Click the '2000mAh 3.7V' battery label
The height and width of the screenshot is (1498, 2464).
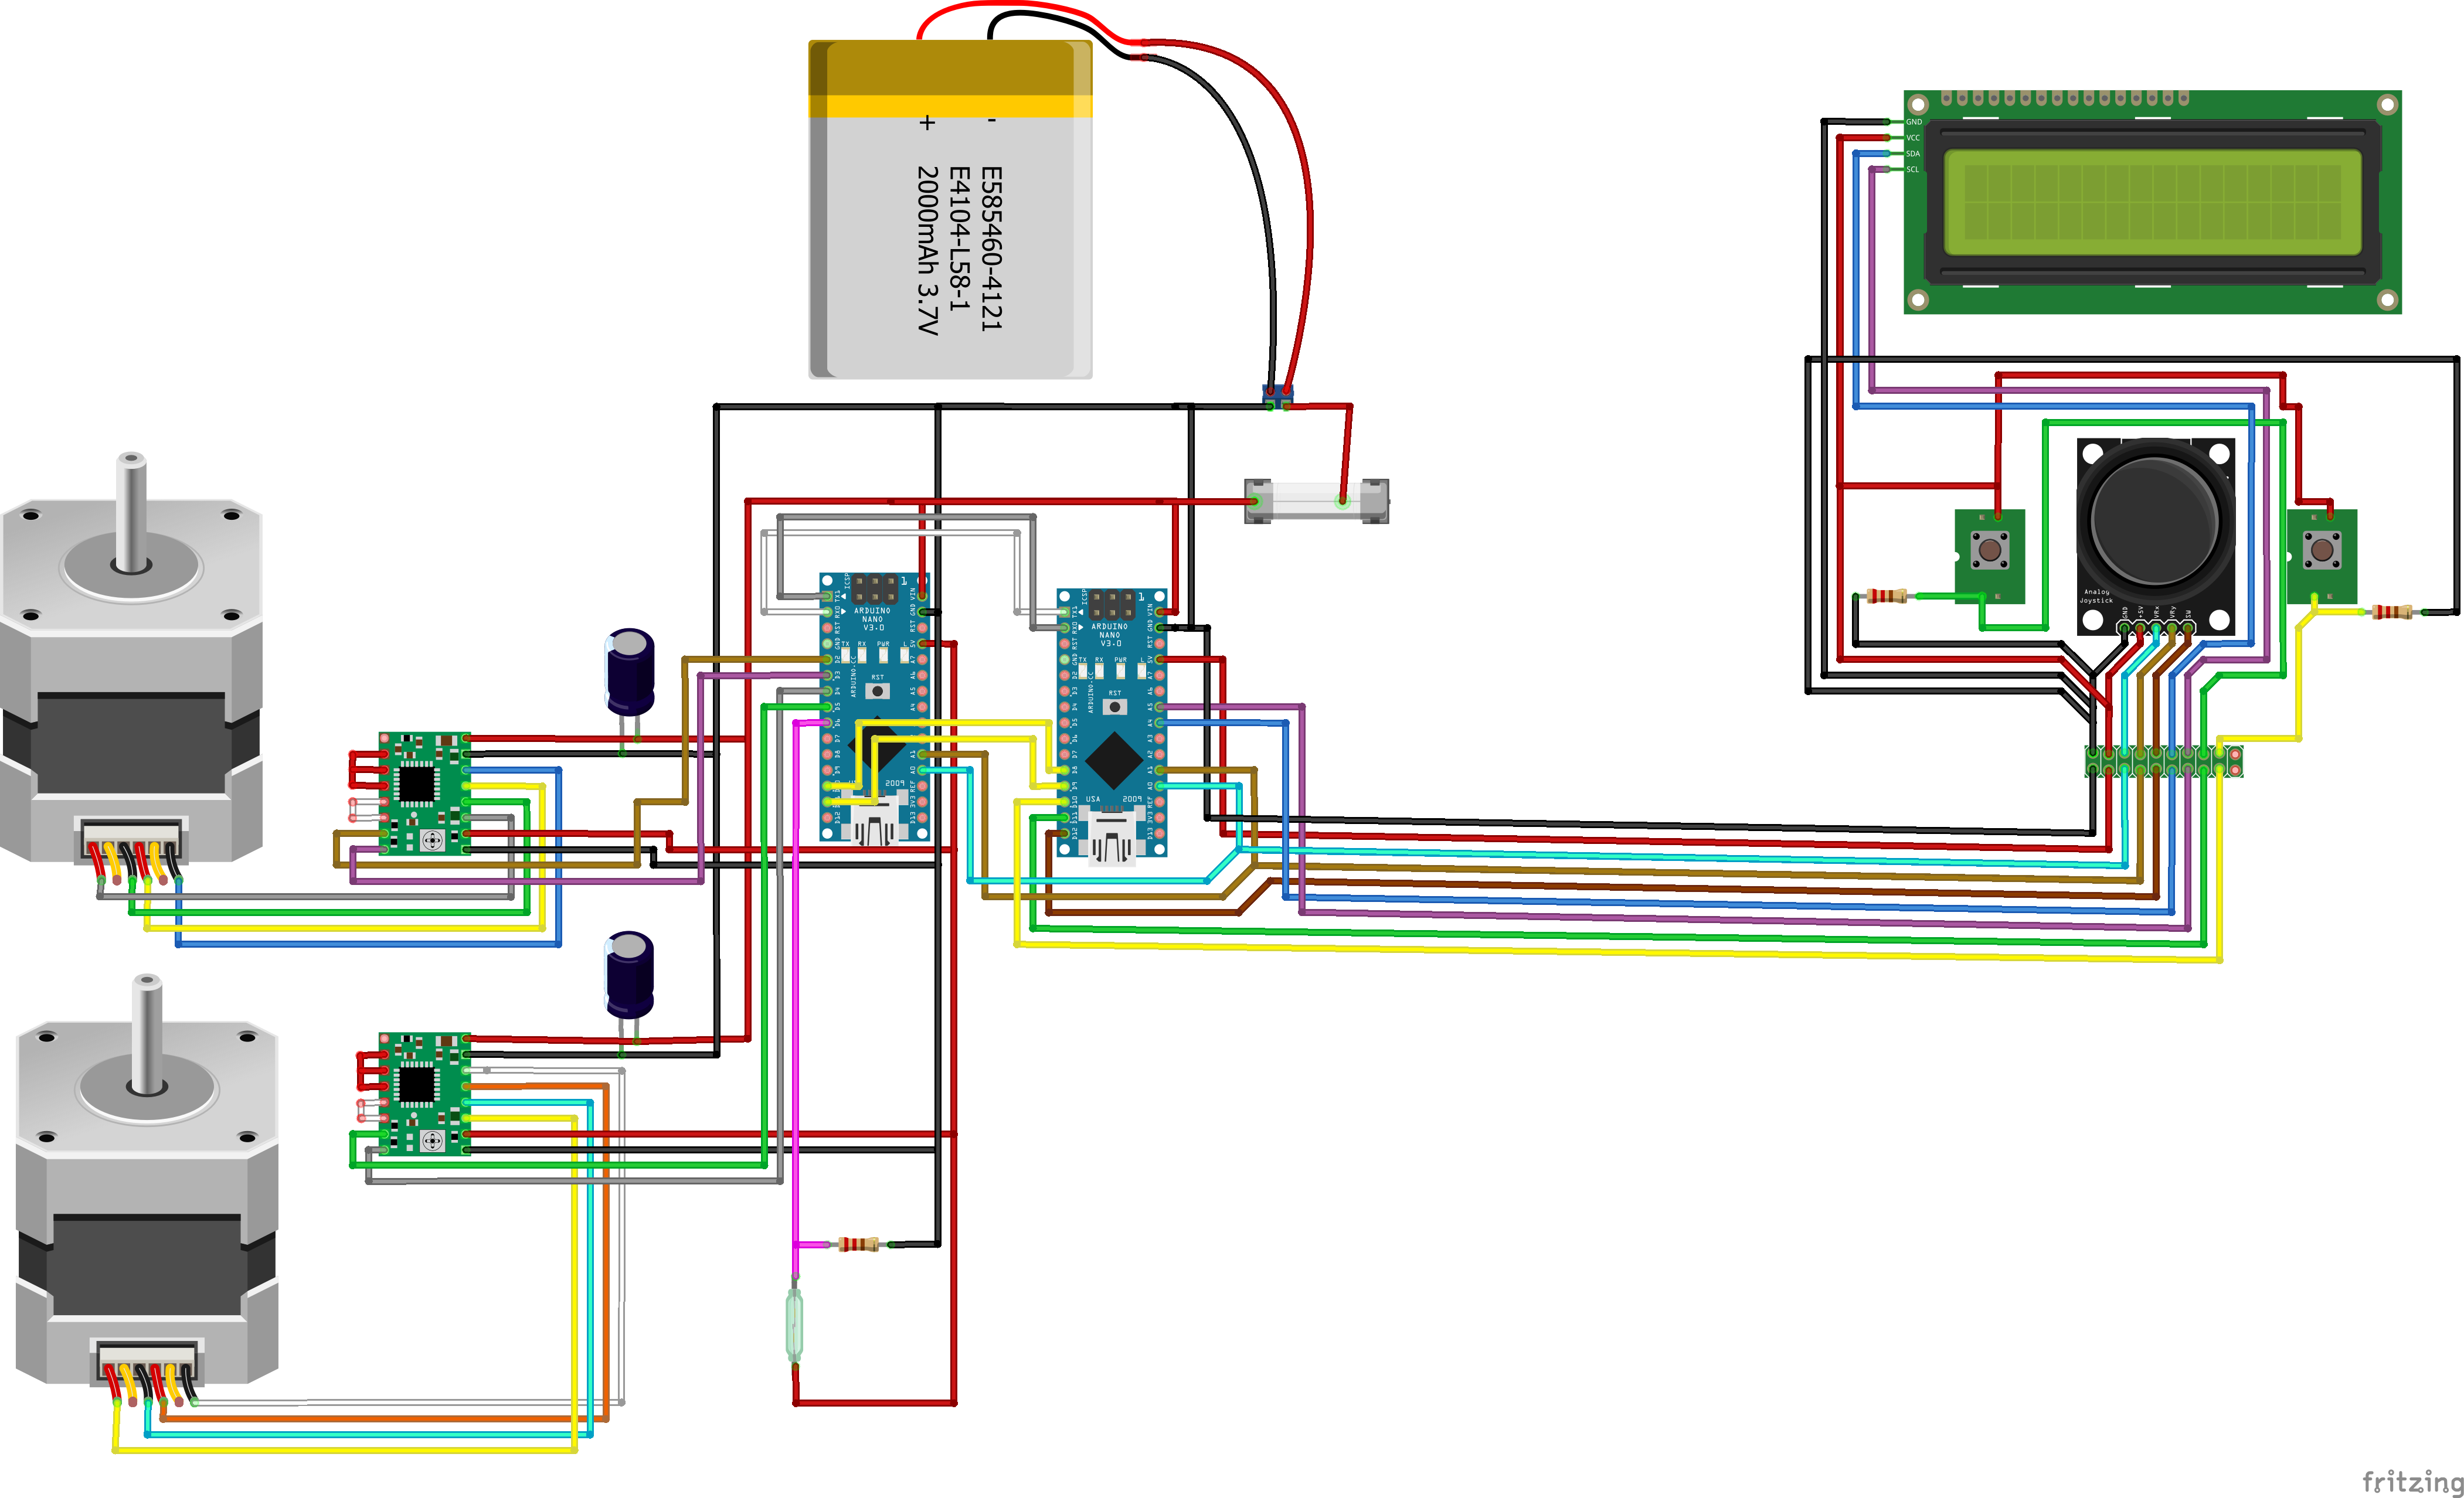928,250
